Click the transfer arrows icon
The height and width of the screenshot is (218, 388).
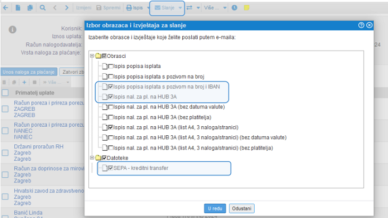pyautogui.click(x=189, y=8)
